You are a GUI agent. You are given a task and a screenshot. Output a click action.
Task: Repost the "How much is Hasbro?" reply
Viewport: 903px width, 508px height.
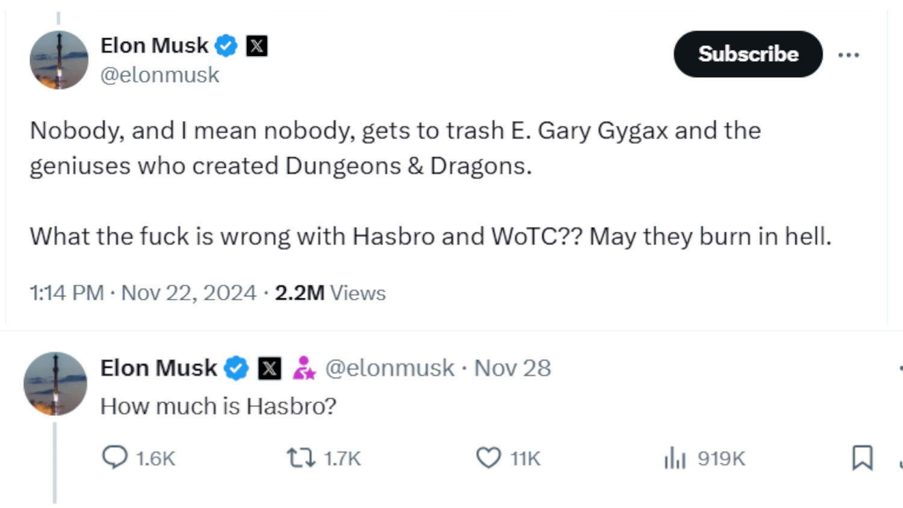(300, 457)
